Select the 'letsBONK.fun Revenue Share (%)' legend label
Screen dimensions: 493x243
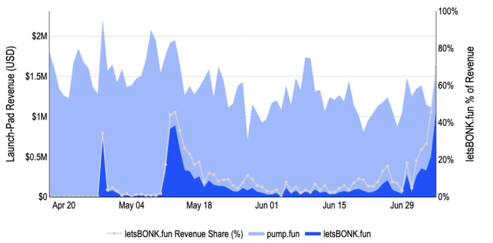tap(184, 234)
